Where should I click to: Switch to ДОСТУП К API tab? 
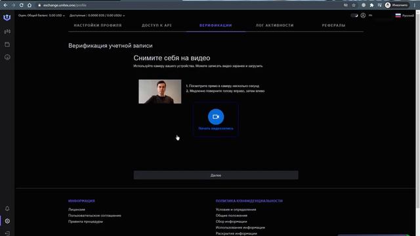[157, 26]
